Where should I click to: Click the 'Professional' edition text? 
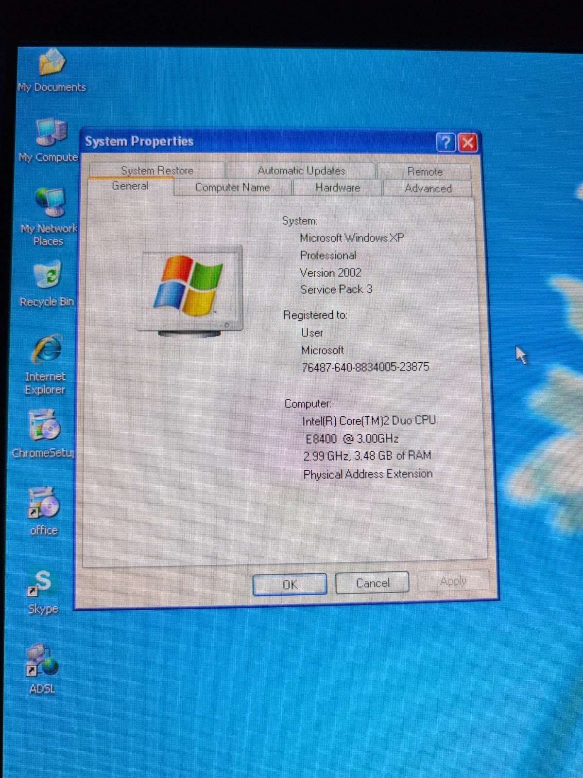coord(328,255)
